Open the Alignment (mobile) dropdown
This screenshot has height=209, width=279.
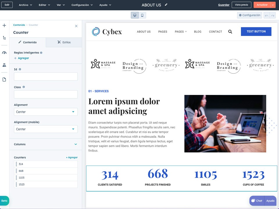[46, 129]
